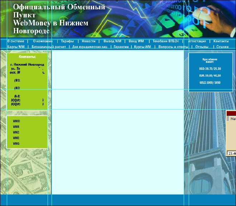The image size is (236, 206).
Task: Click the «WMZ:» wallet label
Action: [16, 132]
